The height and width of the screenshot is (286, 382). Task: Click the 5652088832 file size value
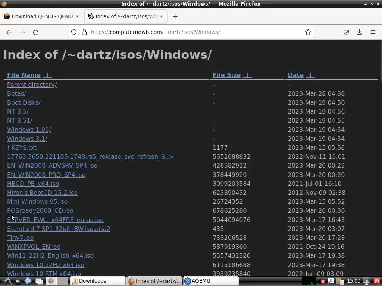[x=231, y=156]
